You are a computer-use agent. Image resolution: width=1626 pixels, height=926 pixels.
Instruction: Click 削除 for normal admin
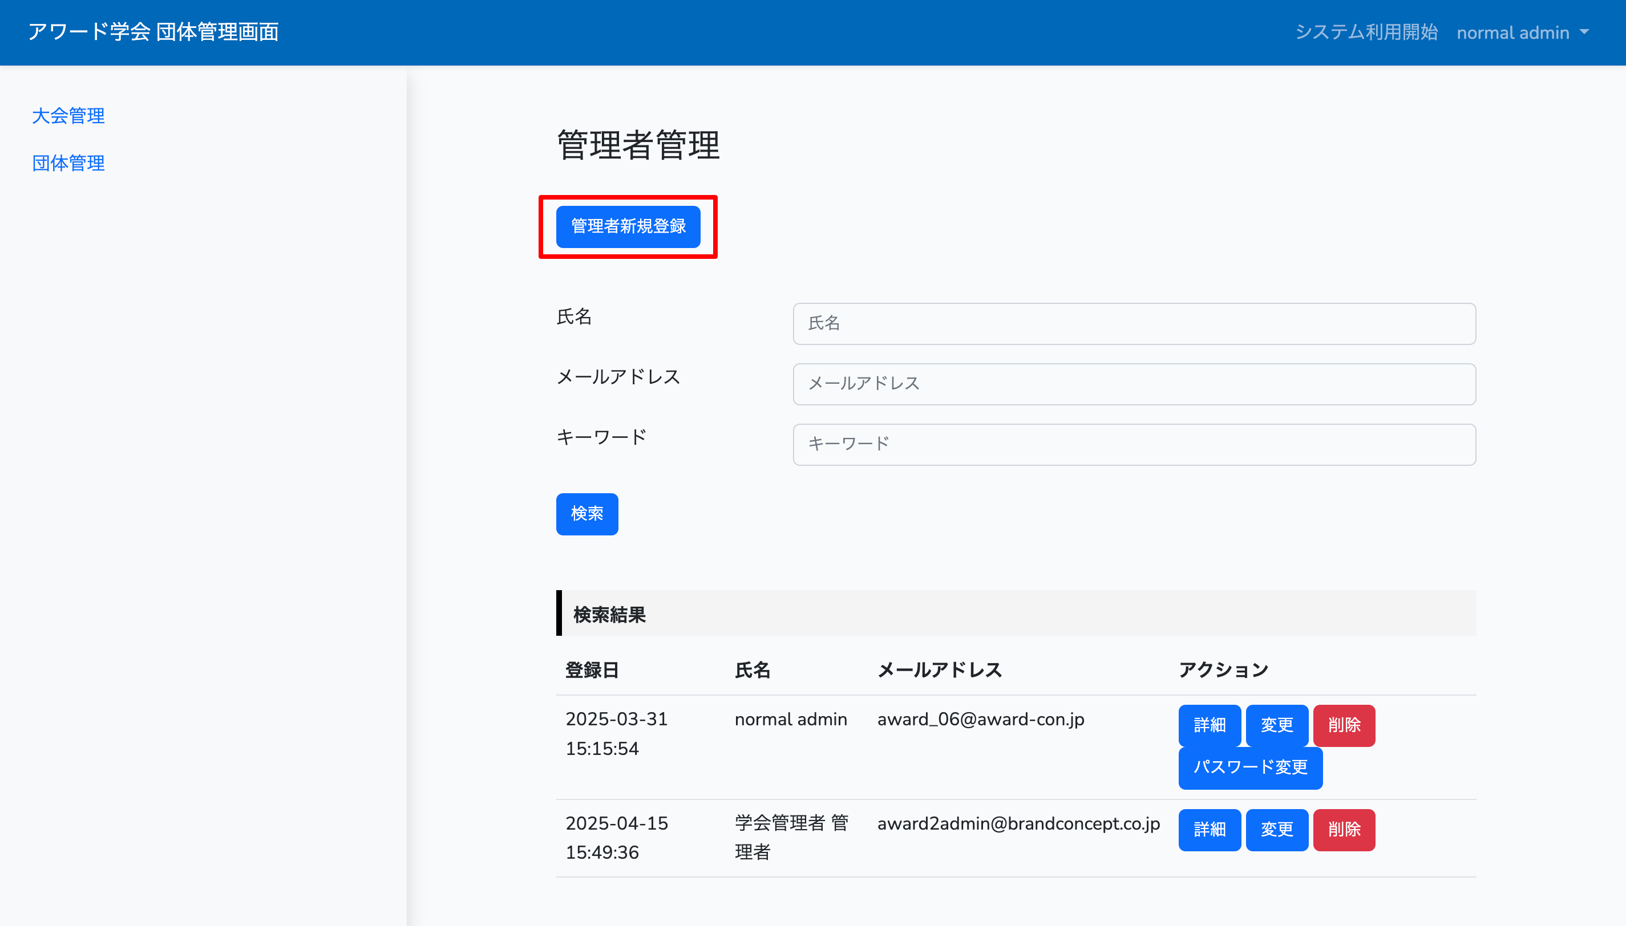click(x=1344, y=725)
